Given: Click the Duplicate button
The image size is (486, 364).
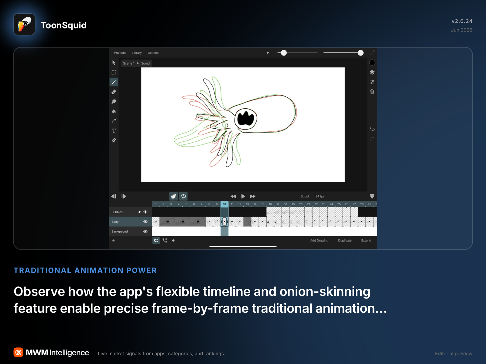Looking at the screenshot, I should click(345, 241).
